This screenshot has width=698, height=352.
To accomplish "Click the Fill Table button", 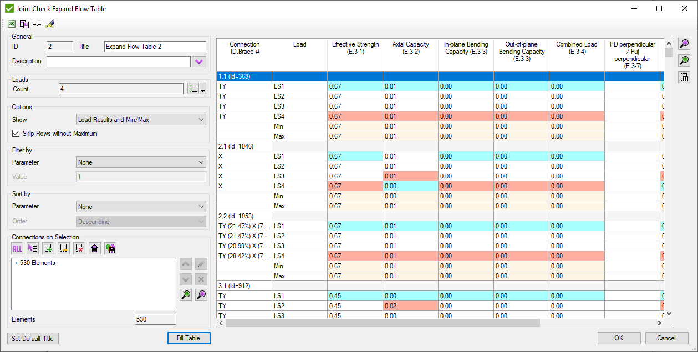I will (188, 338).
